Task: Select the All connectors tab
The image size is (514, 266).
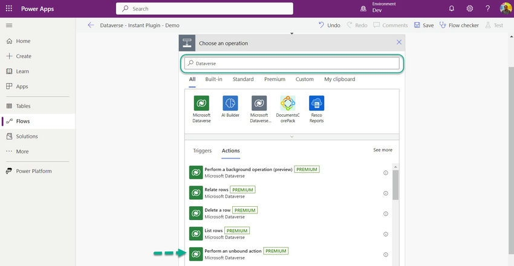Action: [192, 79]
